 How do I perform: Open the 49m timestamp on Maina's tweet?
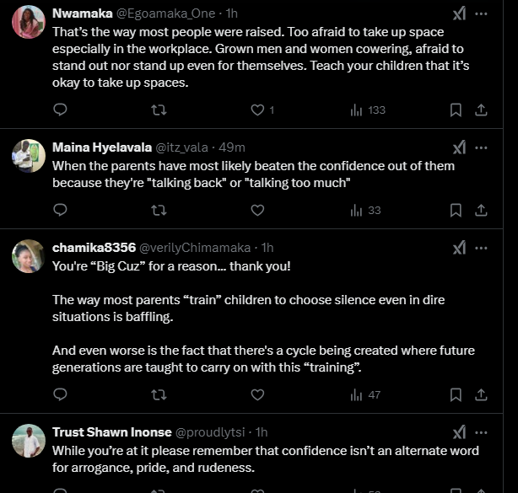[231, 147]
